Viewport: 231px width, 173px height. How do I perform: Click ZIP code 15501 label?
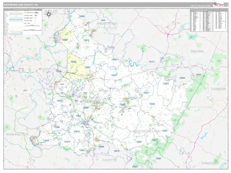coord(158,159)
